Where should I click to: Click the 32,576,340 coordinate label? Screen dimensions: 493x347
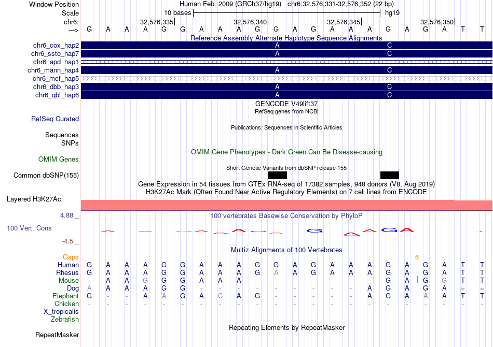(x=250, y=22)
